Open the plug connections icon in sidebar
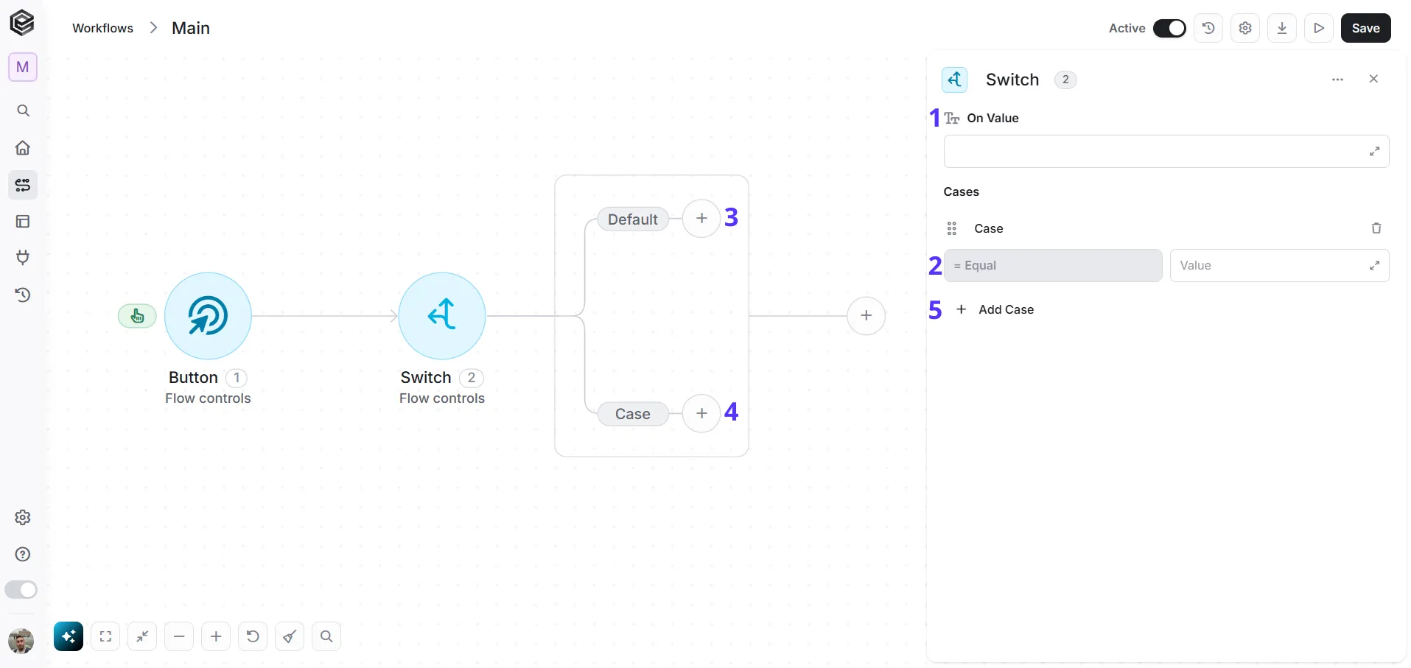The height and width of the screenshot is (668, 1411). 23,258
